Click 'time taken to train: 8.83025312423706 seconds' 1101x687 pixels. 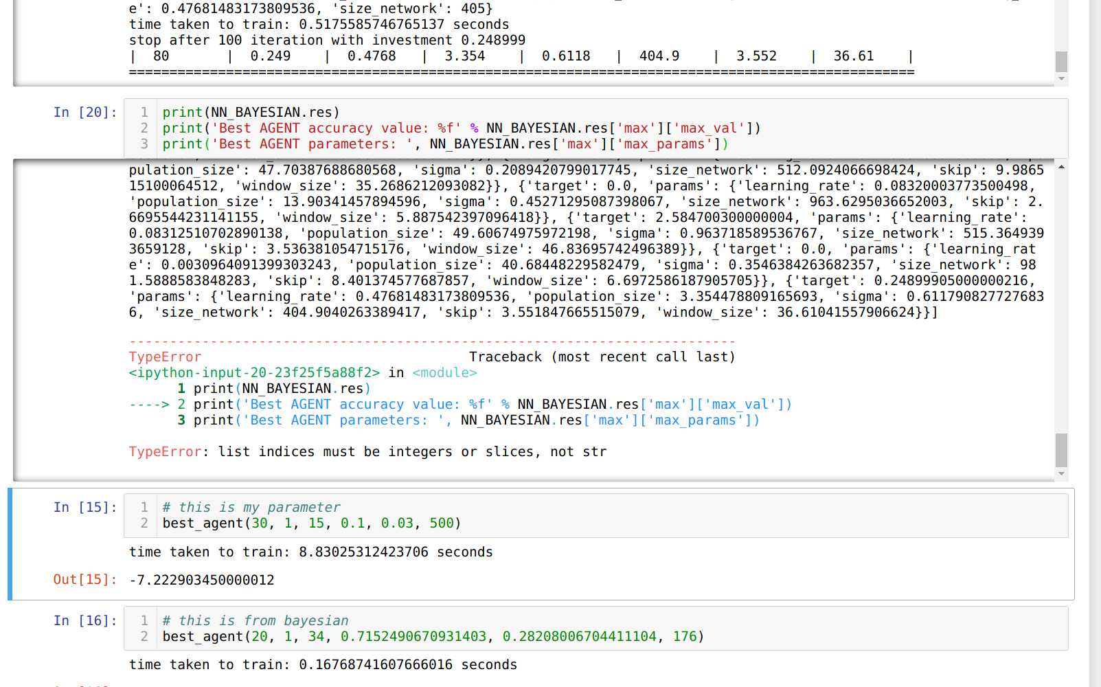[311, 552]
